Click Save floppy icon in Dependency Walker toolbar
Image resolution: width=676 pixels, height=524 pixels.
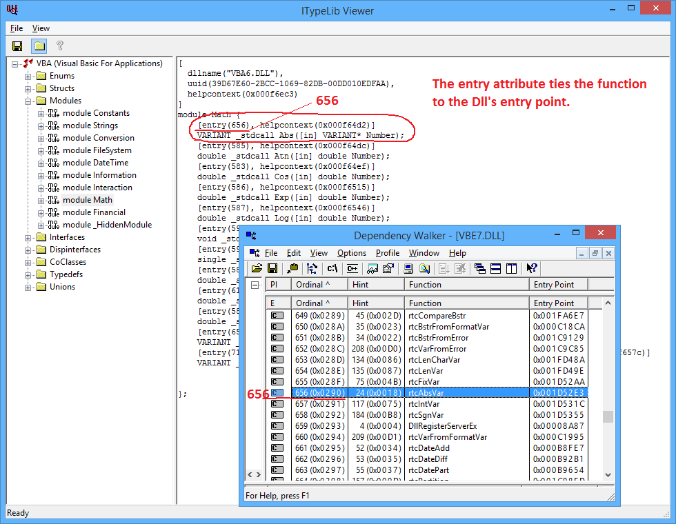pos(272,268)
